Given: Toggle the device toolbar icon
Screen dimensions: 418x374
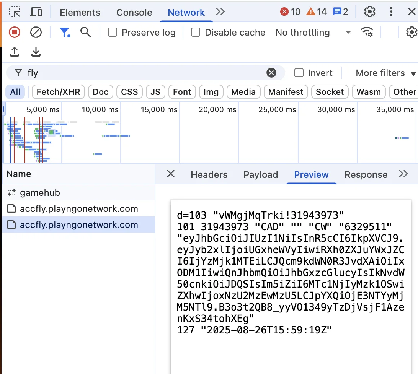Looking at the screenshot, I should (36, 12).
